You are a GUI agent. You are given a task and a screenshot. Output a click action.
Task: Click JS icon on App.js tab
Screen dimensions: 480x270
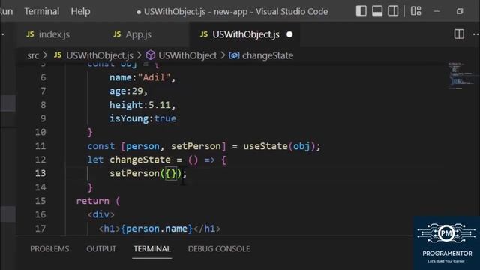[x=117, y=34]
